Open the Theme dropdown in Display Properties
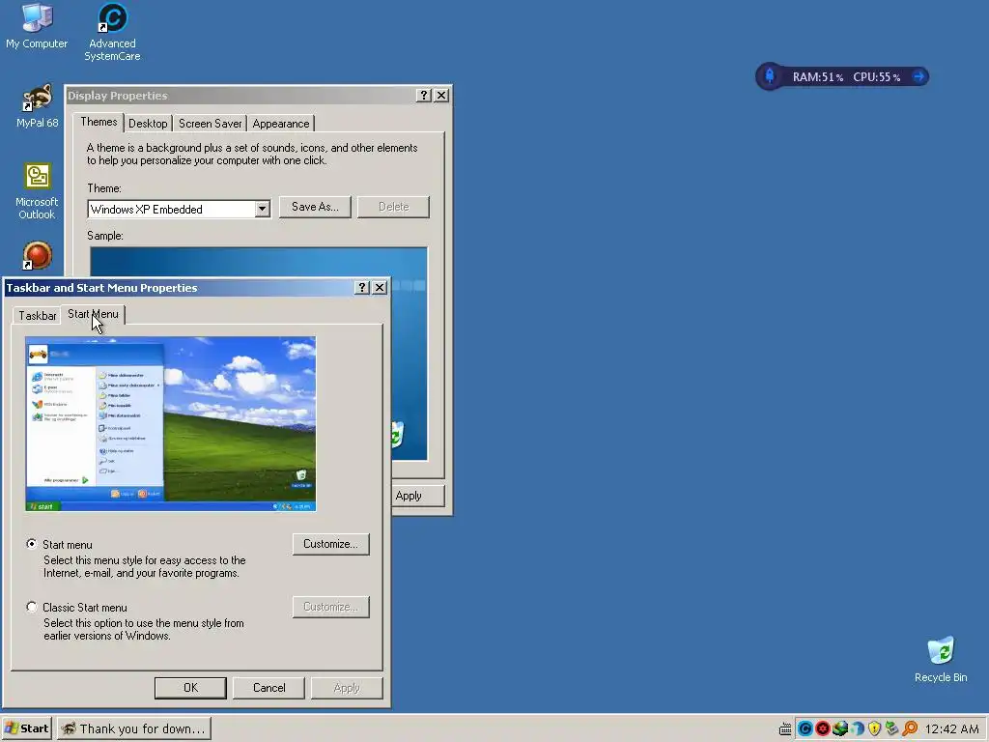989x742 pixels. 263,209
